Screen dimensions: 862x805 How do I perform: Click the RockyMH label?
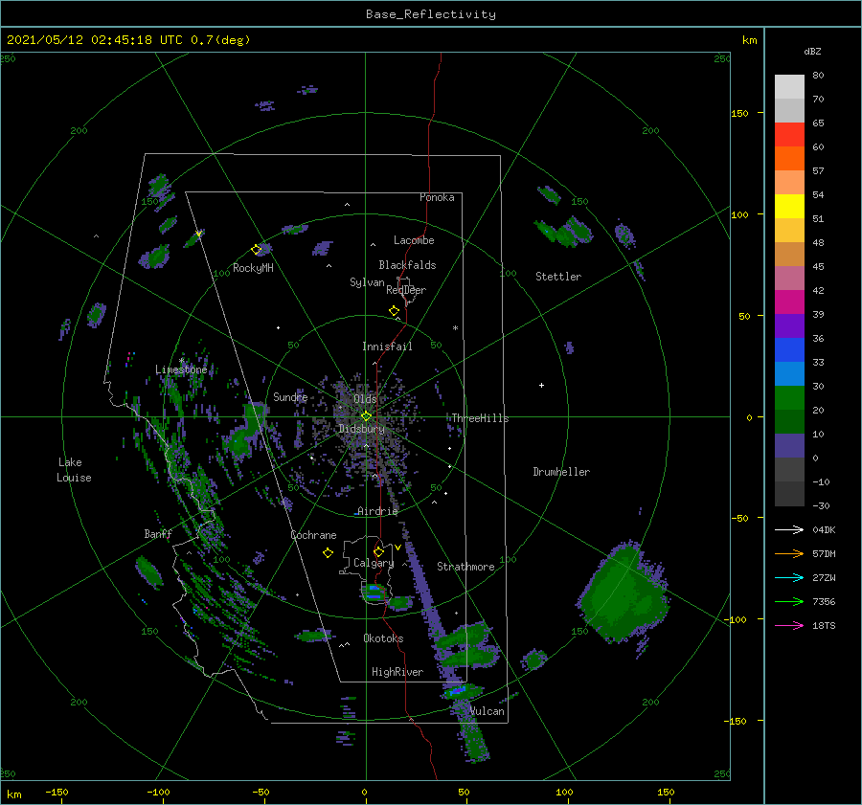point(253,268)
